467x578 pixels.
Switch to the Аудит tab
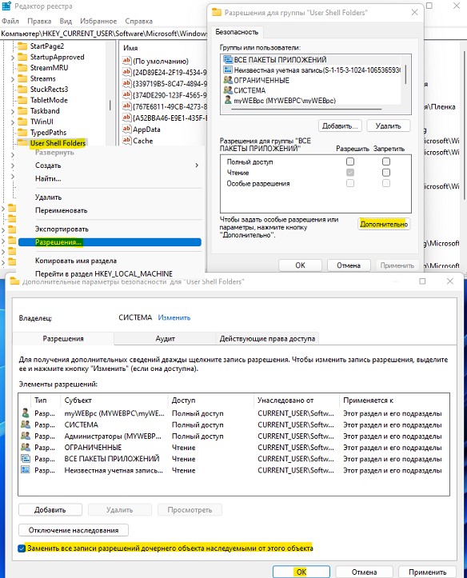point(165,338)
